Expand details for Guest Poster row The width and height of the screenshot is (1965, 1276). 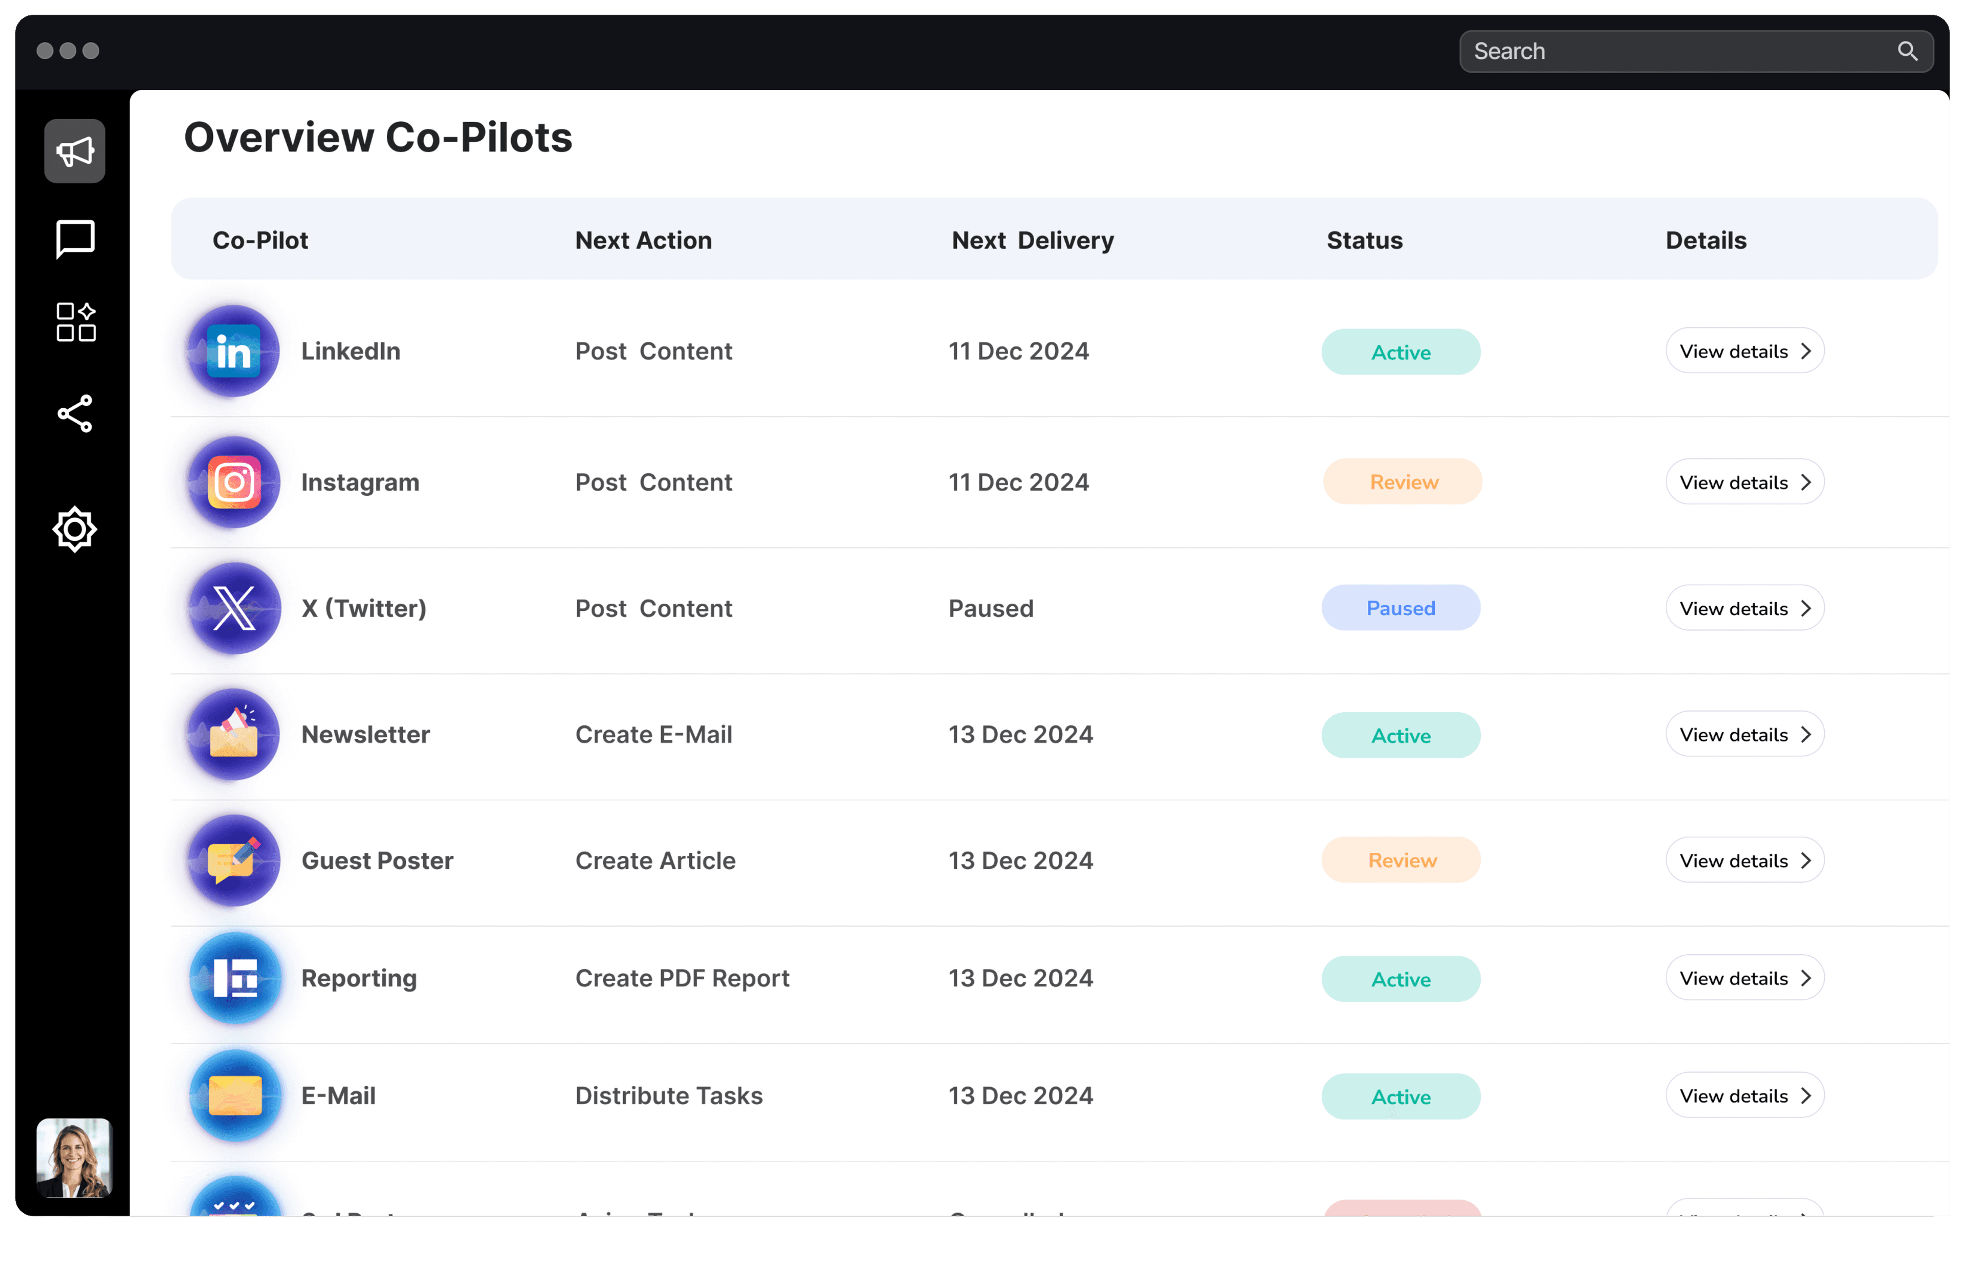click(x=1744, y=860)
